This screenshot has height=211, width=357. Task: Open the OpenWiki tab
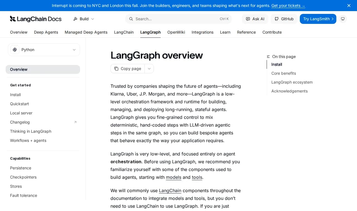(176, 32)
